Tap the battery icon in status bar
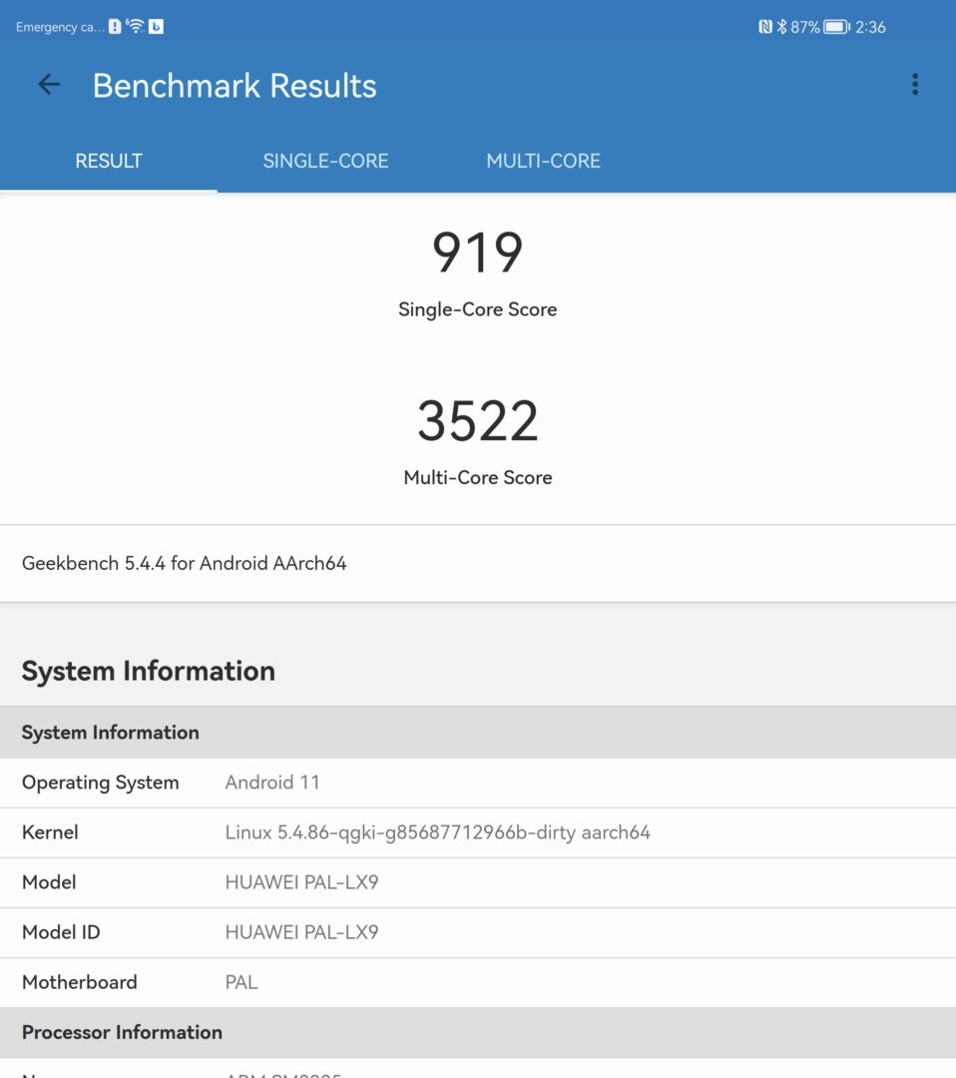 pyautogui.click(x=836, y=27)
